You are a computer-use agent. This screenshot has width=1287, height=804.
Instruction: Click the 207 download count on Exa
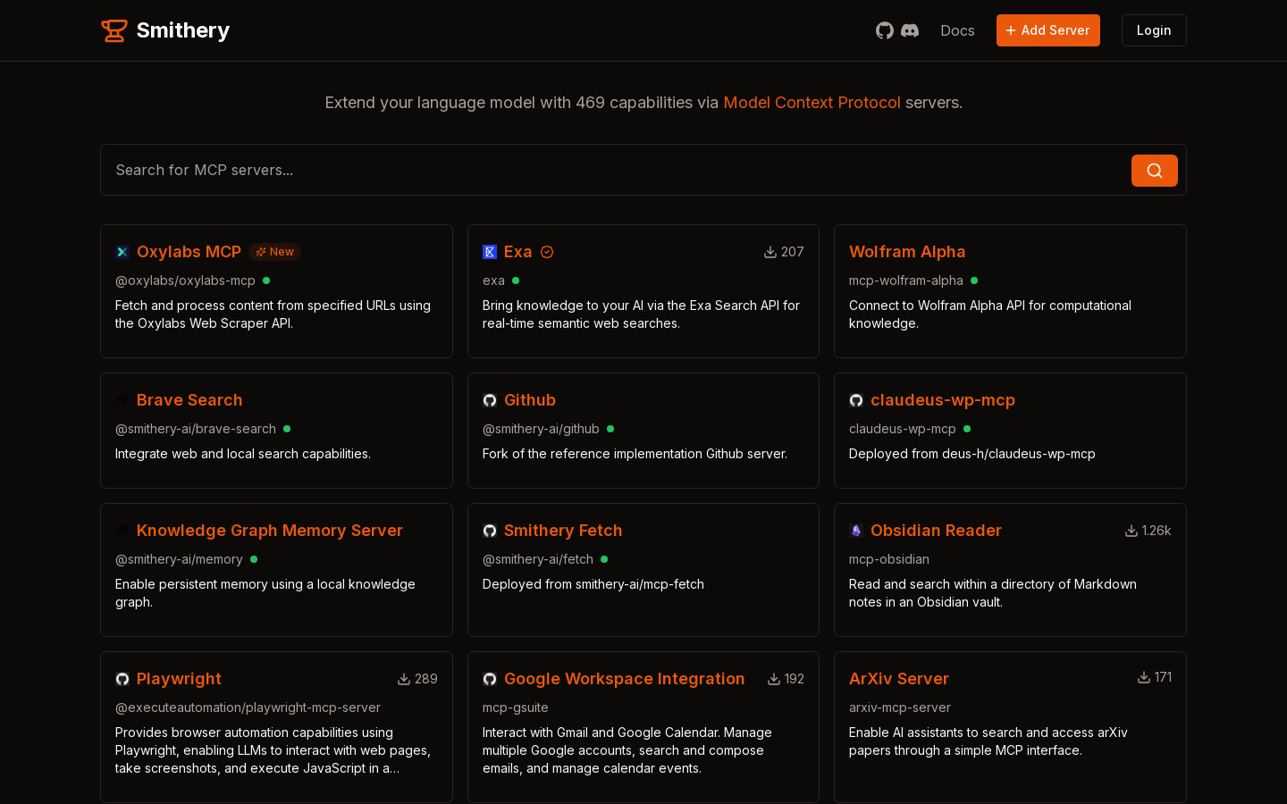click(x=793, y=252)
